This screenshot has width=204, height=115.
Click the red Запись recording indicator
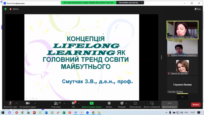(14, 9)
